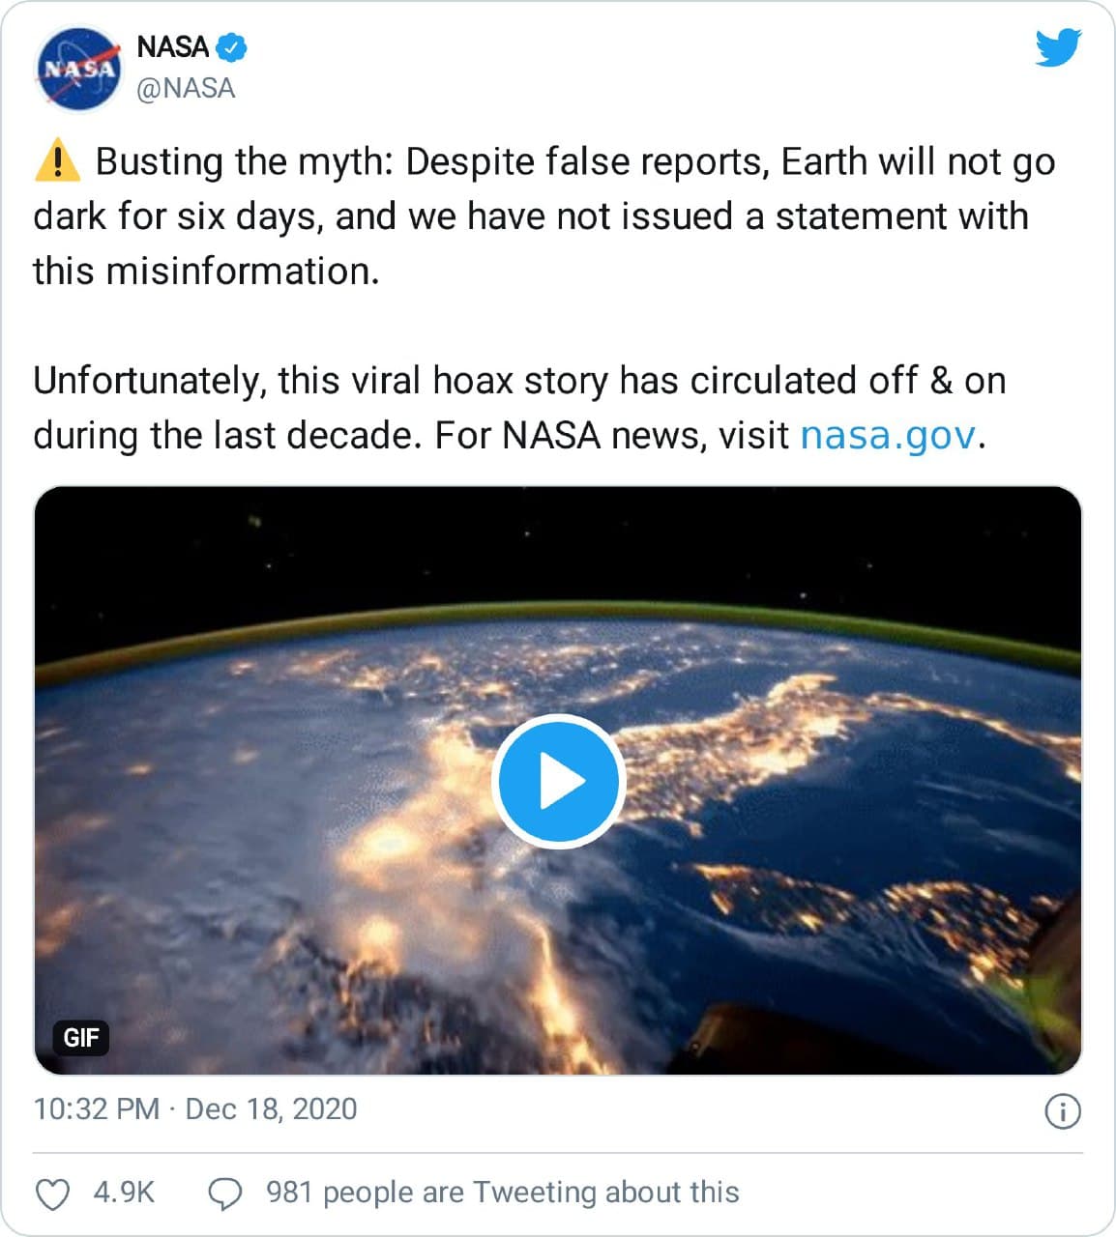Click the Twitter bird logo

click(x=1058, y=47)
